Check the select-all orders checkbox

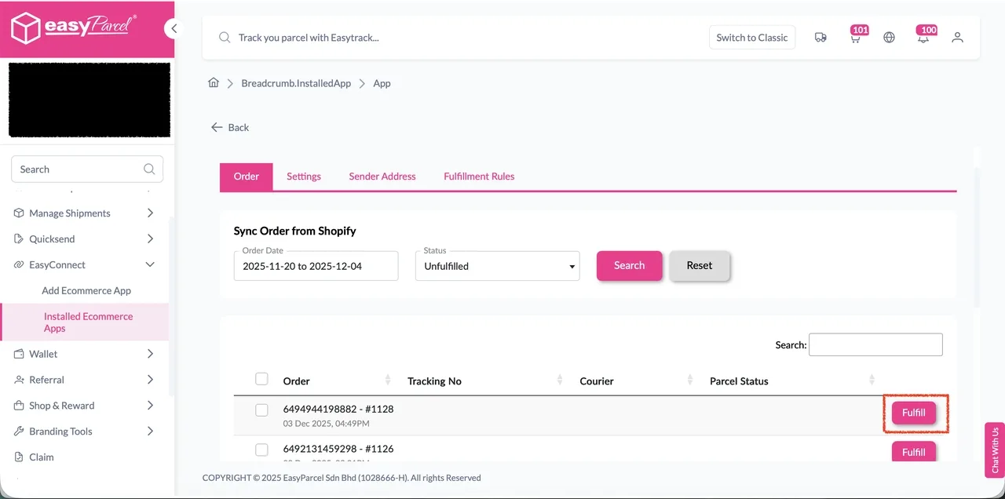[x=261, y=378]
